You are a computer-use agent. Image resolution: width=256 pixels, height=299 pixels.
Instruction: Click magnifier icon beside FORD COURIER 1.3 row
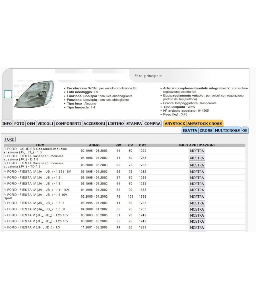5,149
